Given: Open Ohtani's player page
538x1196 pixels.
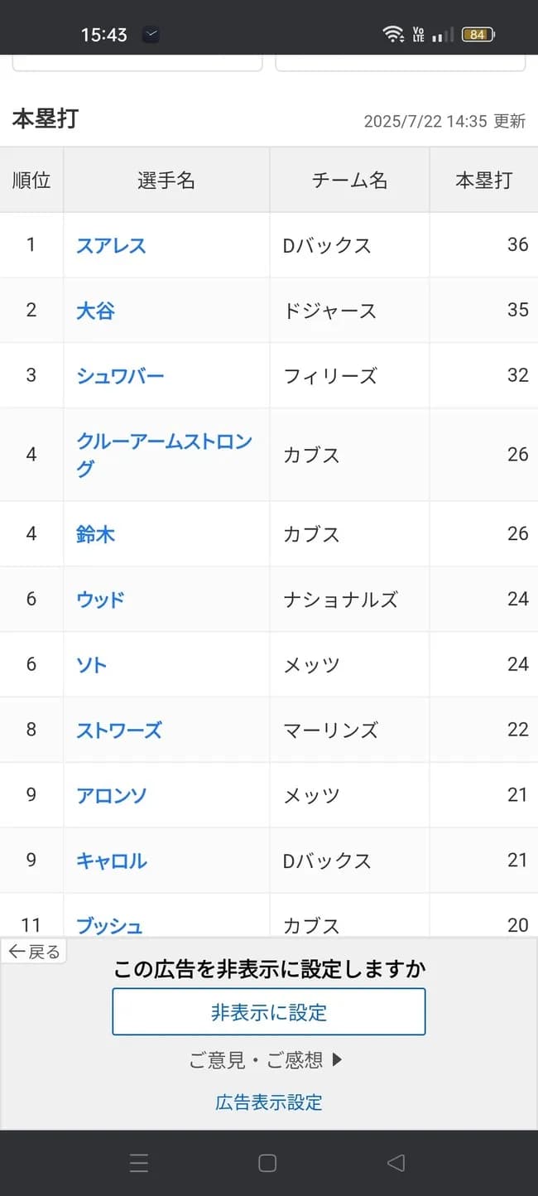Looking at the screenshot, I should [x=97, y=310].
